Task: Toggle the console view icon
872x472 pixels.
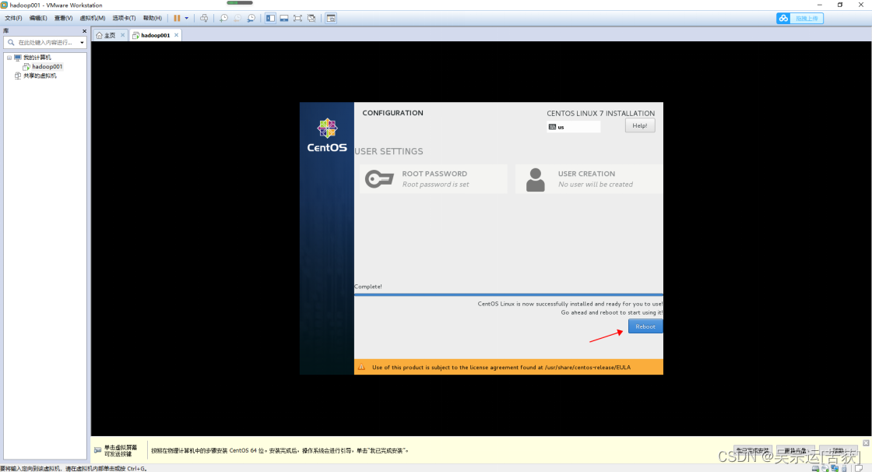Action: (x=331, y=19)
